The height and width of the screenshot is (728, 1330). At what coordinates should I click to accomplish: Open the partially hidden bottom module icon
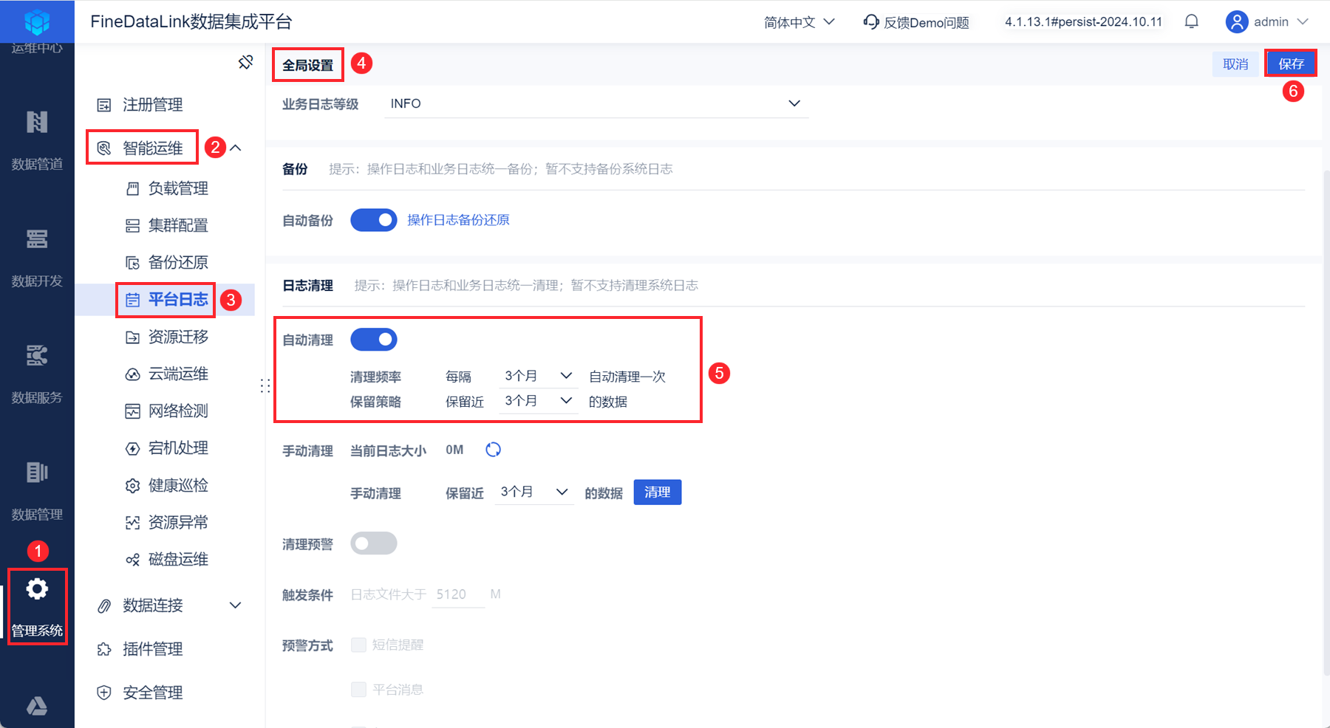click(x=37, y=707)
